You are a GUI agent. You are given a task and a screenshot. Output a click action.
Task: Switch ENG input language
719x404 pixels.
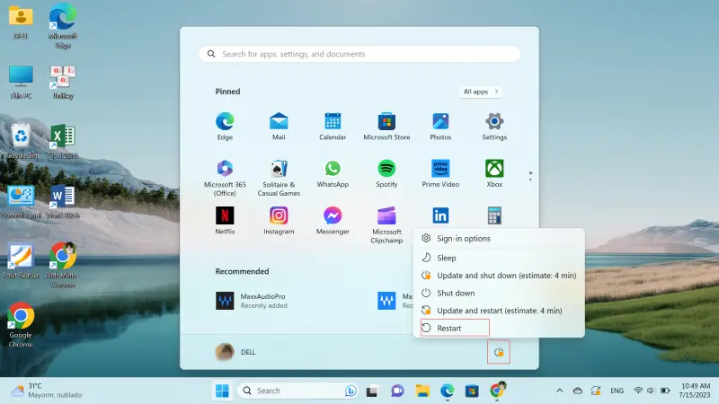[617, 391]
